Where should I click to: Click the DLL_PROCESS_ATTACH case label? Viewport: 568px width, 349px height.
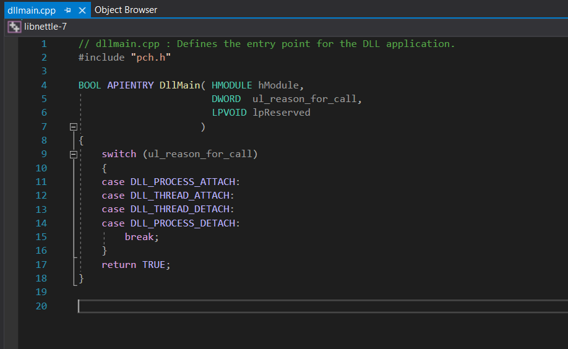[x=184, y=181]
